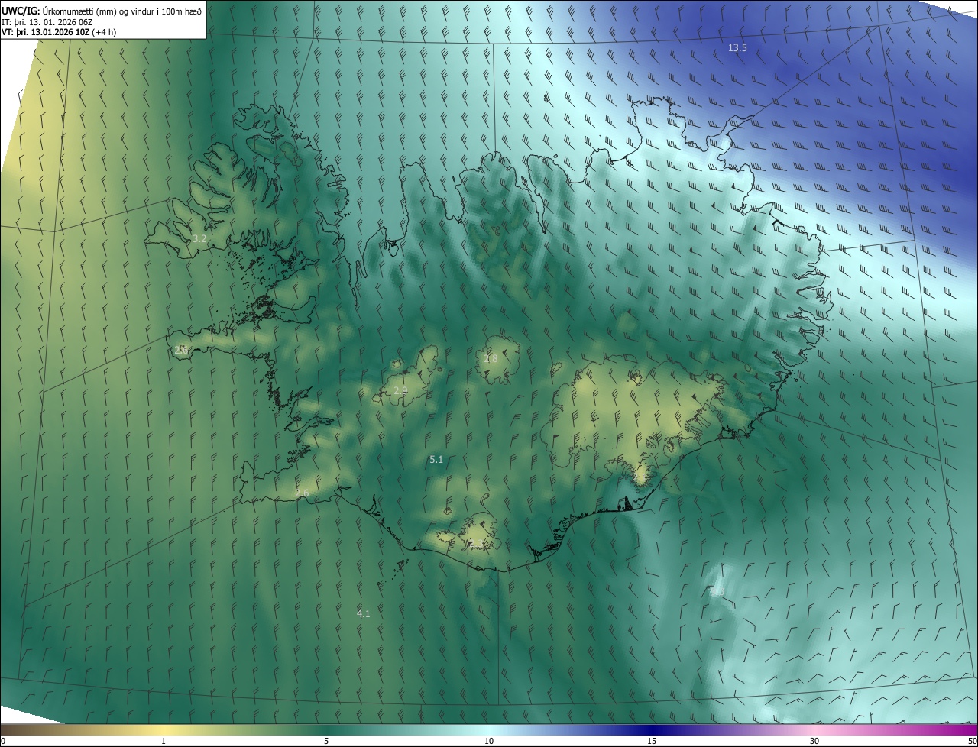Click the '50' tick on the color scale

(x=972, y=741)
